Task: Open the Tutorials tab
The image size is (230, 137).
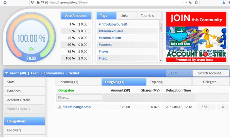Action: pos(149,15)
